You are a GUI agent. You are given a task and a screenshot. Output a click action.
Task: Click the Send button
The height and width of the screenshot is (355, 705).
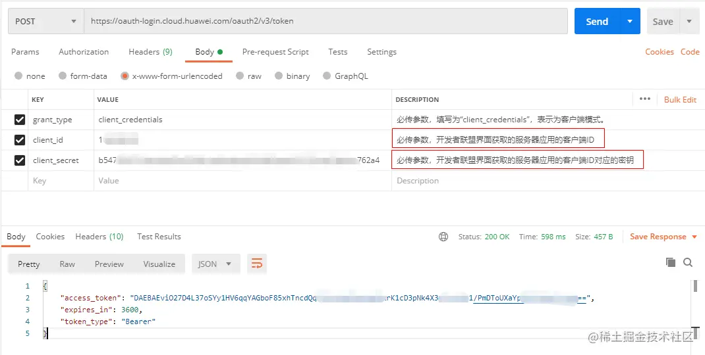[597, 22]
